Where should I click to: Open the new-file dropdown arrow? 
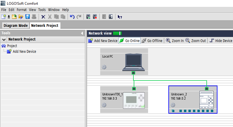tap(9, 17)
